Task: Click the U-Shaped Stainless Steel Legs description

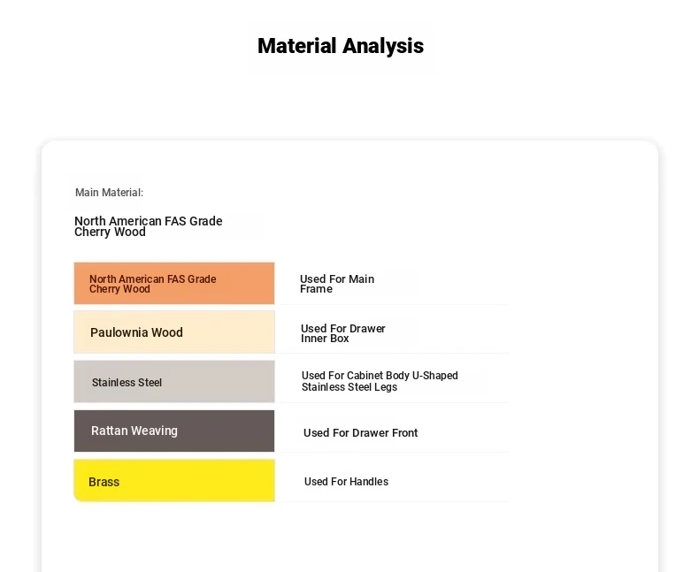Action: [380, 381]
